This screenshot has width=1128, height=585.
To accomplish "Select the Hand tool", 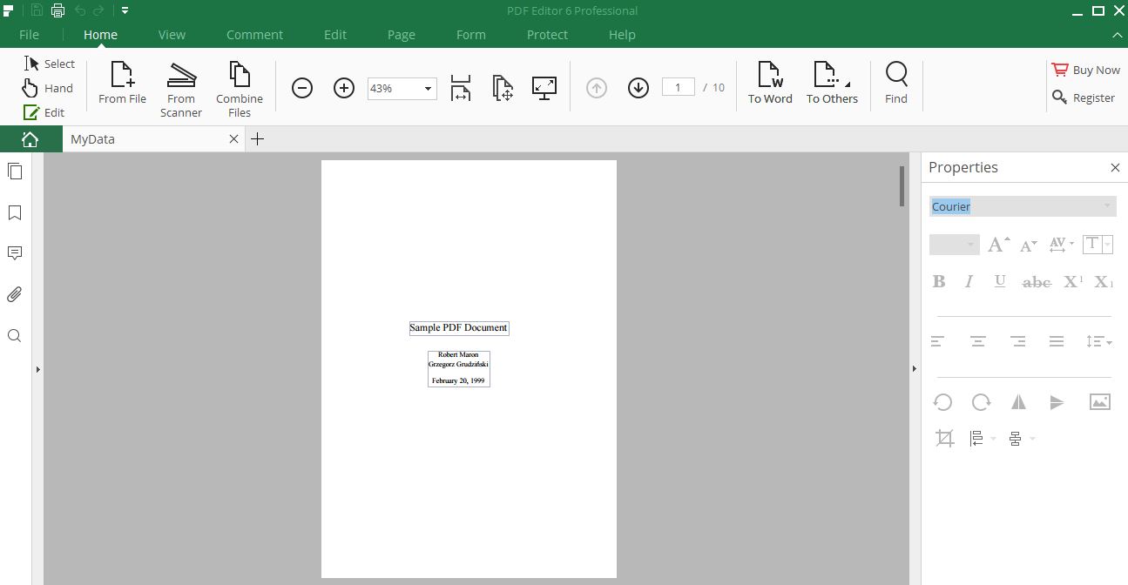I will pyautogui.click(x=48, y=87).
